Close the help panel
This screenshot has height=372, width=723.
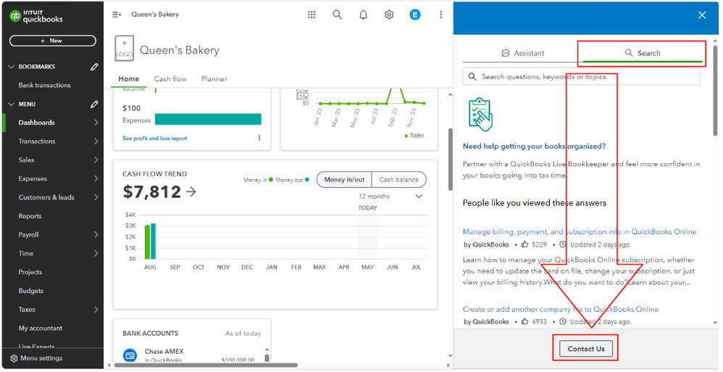[701, 15]
